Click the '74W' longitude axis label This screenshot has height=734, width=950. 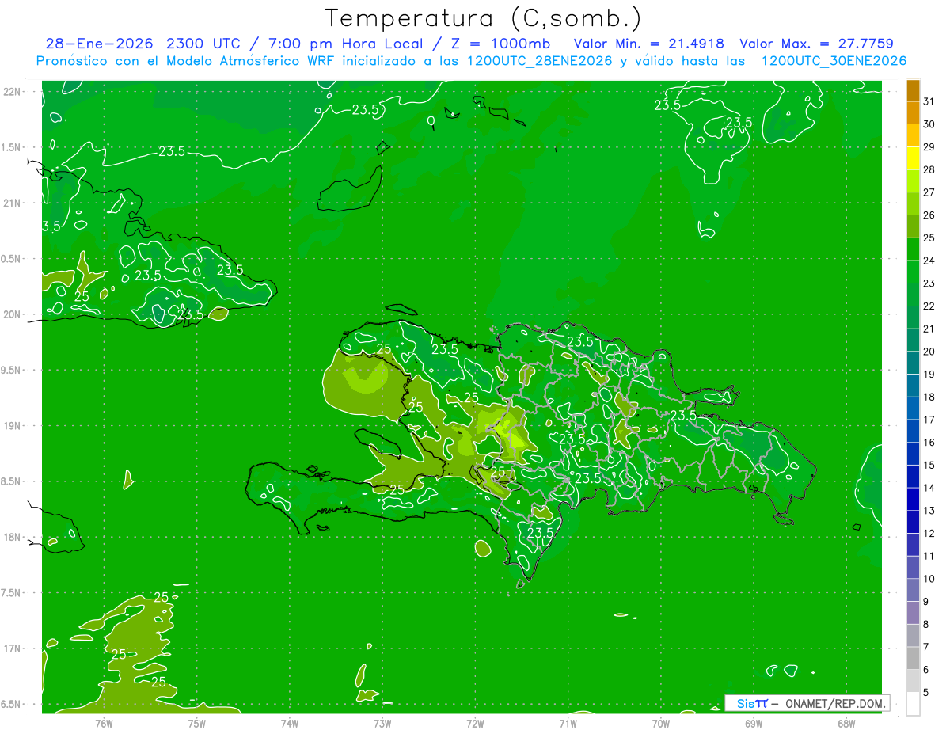tap(290, 723)
